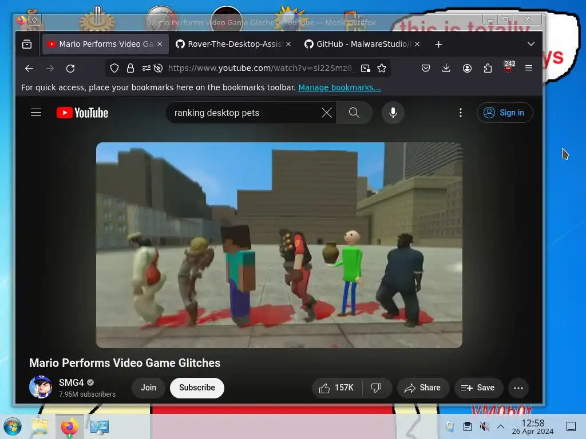Open YouTube guide sidebar menu
The width and height of the screenshot is (586, 439).
point(36,113)
